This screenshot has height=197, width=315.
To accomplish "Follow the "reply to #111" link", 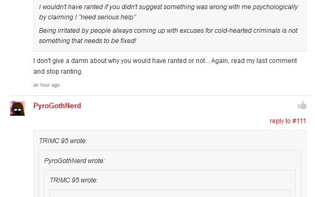I will click(288, 121).
